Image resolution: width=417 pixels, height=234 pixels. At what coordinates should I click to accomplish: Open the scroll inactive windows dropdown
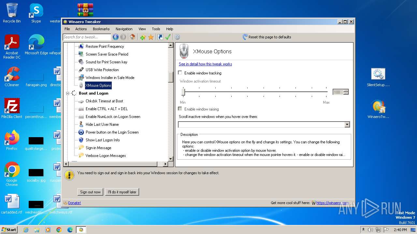click(x=347, y=124)
